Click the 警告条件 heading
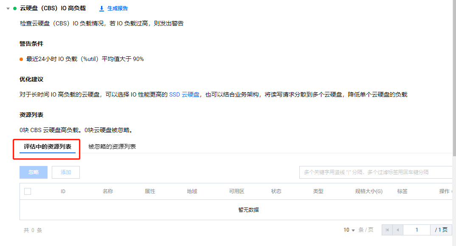The width and height of the screenshot is (456, 246). (31, 44)
